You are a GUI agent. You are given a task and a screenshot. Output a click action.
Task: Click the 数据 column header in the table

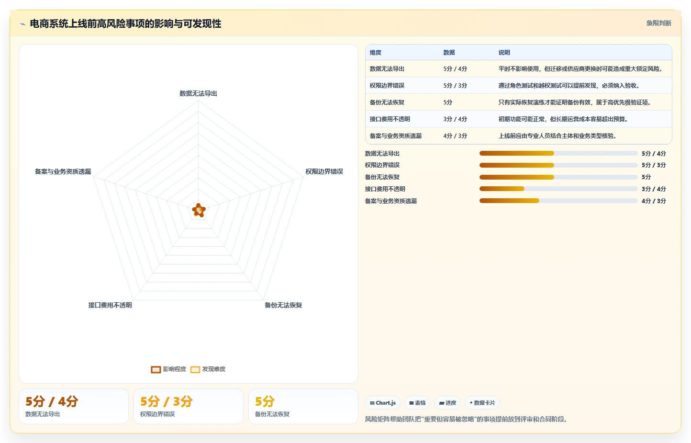[449, 53]
